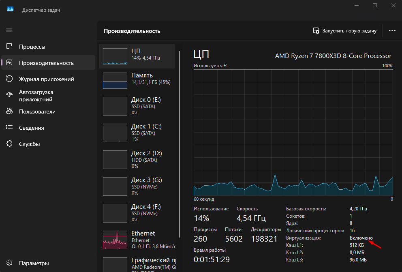Open Журнал приложений history icon

pos(9,79)
